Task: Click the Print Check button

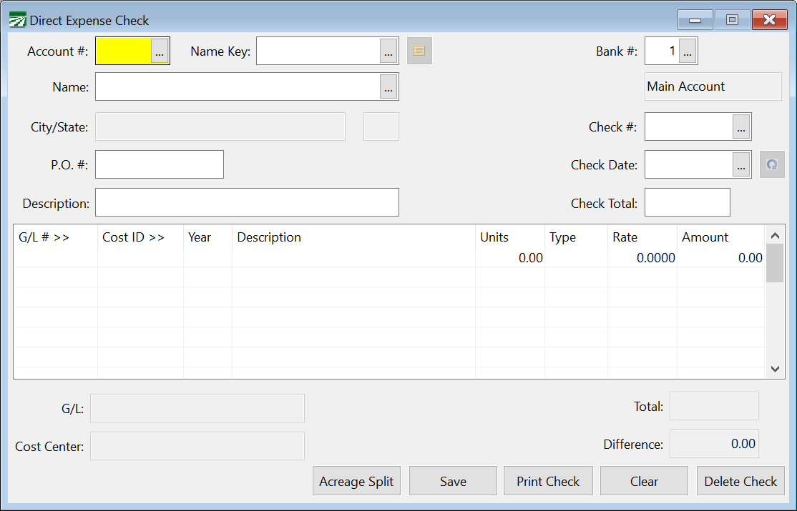Action: (x=548, y=480)
